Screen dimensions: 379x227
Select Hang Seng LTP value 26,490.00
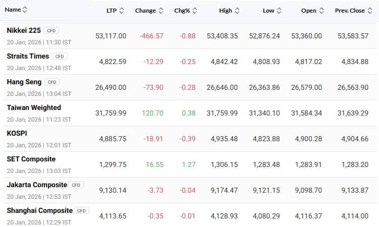click(111, 87)
